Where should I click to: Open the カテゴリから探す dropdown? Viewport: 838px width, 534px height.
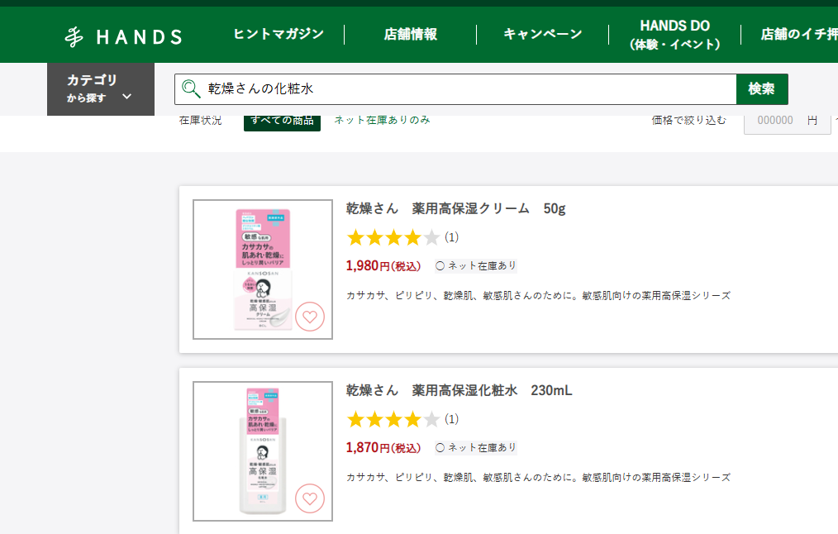(101, 88)
